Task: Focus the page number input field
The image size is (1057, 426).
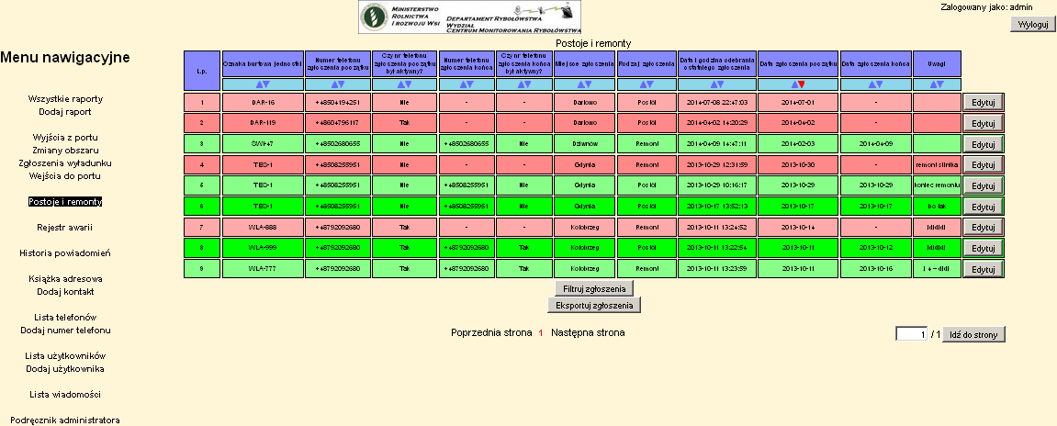Action: [x=911, y=334]
